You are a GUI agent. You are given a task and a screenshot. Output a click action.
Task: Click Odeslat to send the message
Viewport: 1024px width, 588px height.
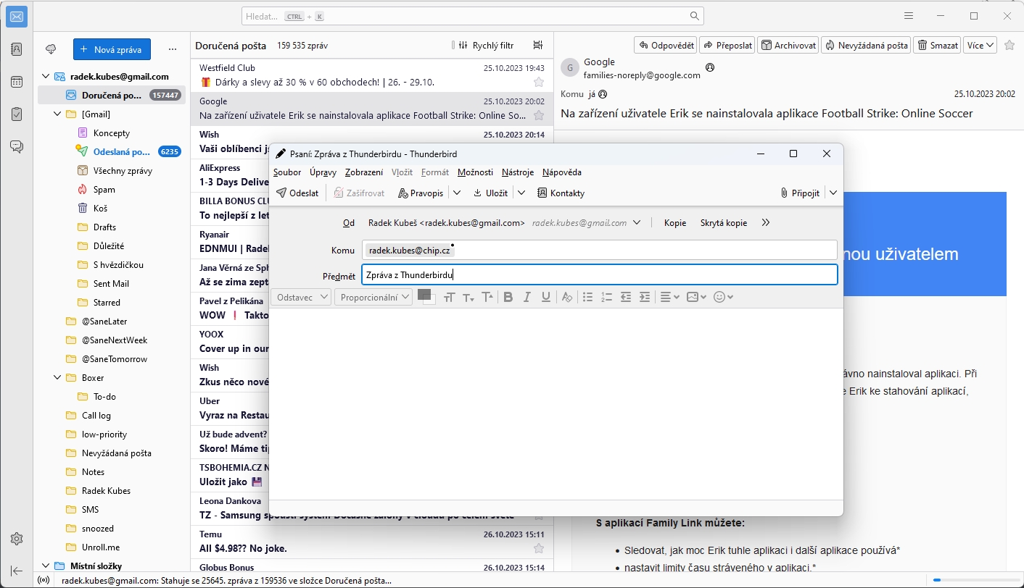coord(297,193)
